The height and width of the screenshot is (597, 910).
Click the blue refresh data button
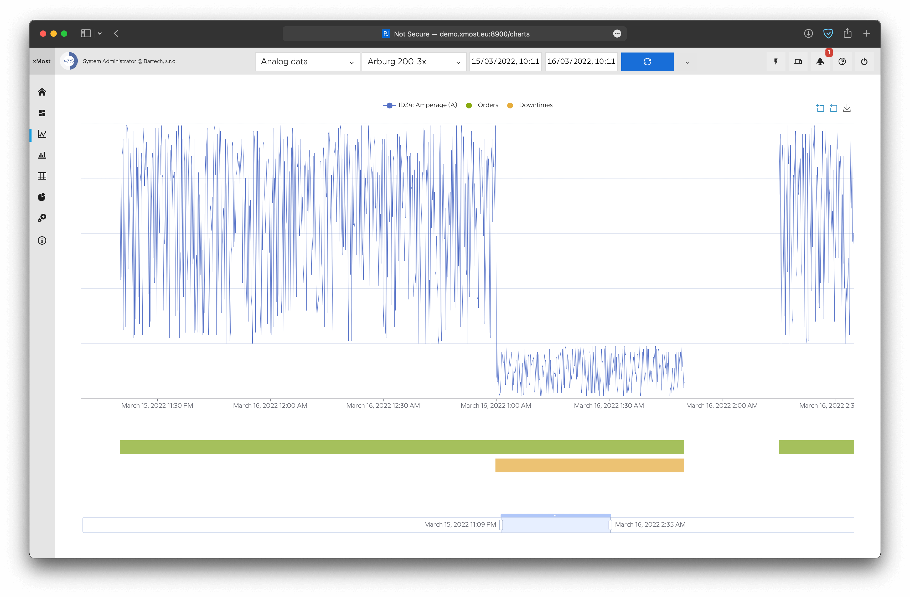point(647,61)
